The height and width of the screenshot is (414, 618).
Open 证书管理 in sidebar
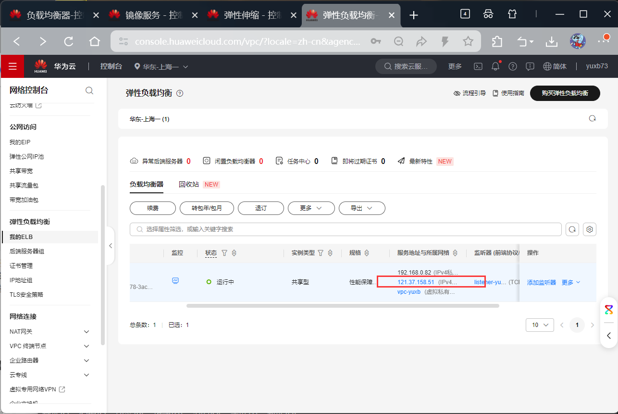pyautogui.click(x=21, y=266)
